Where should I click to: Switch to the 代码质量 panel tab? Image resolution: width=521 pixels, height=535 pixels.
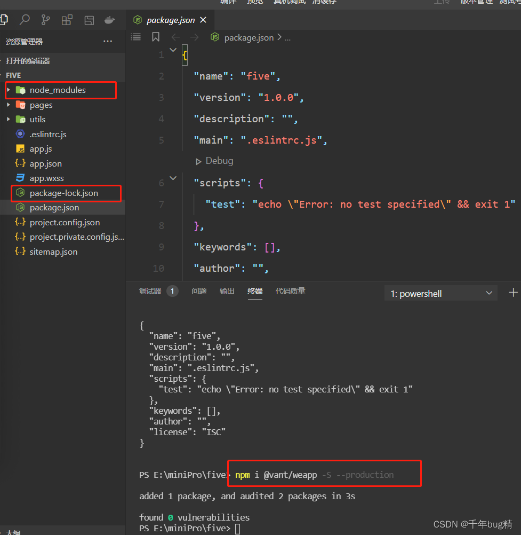pyautogui.click(x=290, y=291)
